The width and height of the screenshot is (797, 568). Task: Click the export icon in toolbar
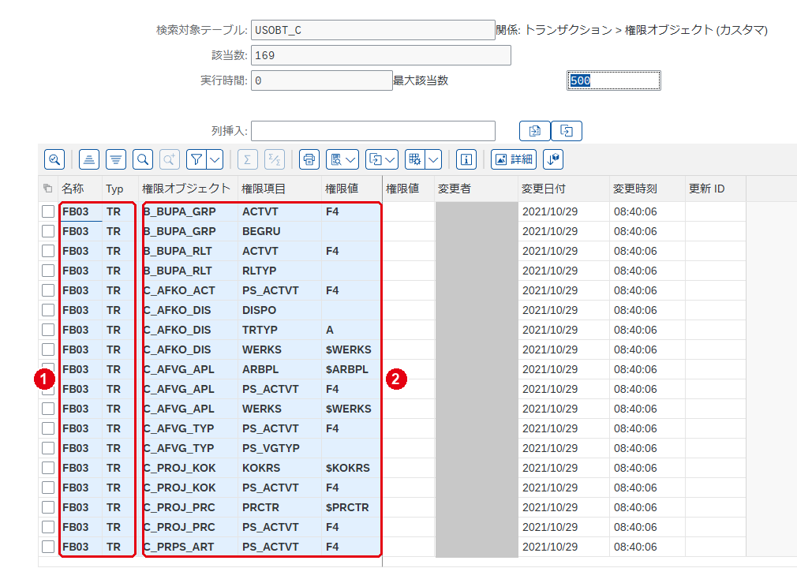(x=376, y=159)
